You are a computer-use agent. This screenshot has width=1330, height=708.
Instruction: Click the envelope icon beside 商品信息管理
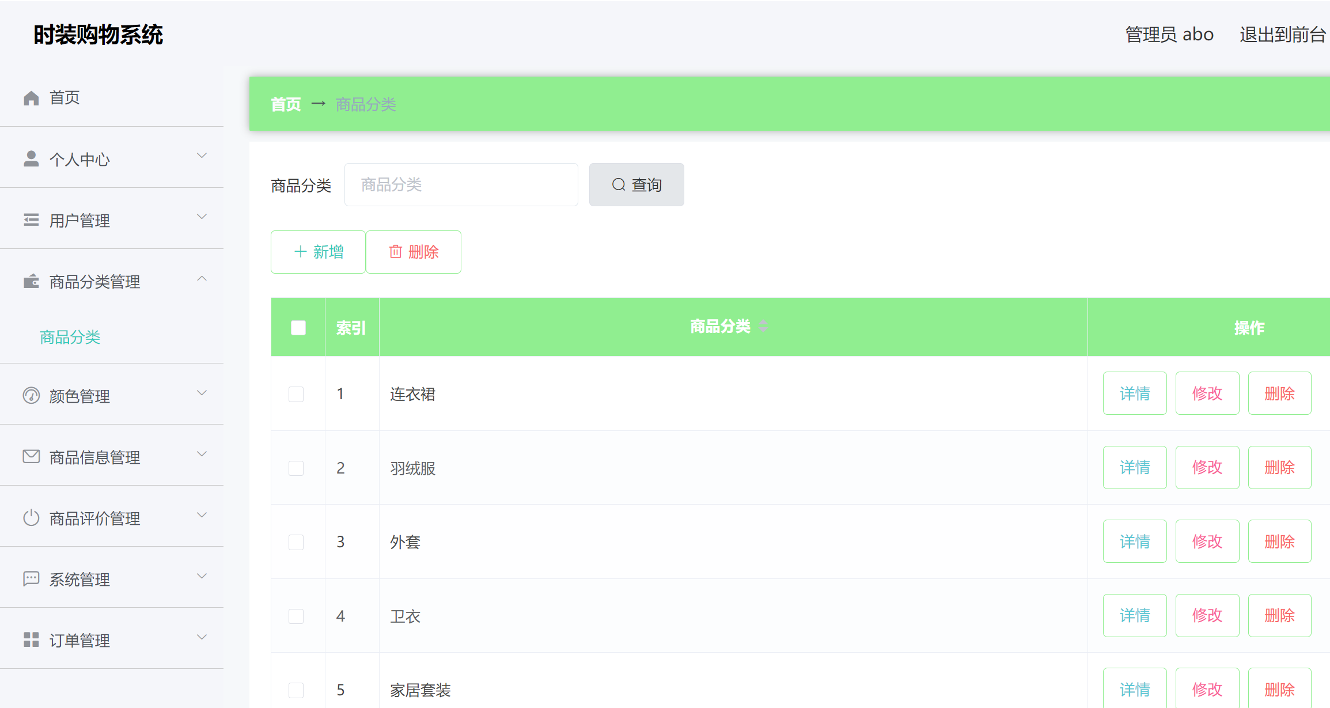pyautogui.click(x=31, y=456)
